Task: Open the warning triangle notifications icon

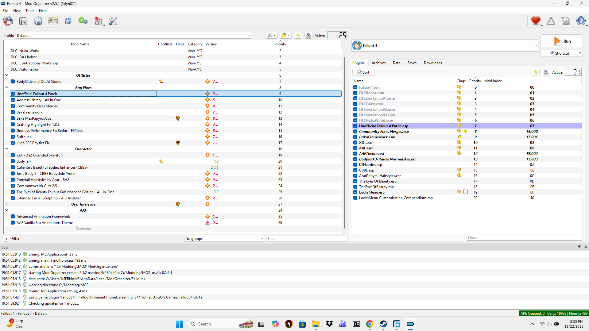Action: click(551, 21)
